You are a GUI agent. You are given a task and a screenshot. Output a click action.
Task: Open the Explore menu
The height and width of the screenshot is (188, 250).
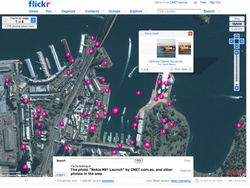click(136, 11)
